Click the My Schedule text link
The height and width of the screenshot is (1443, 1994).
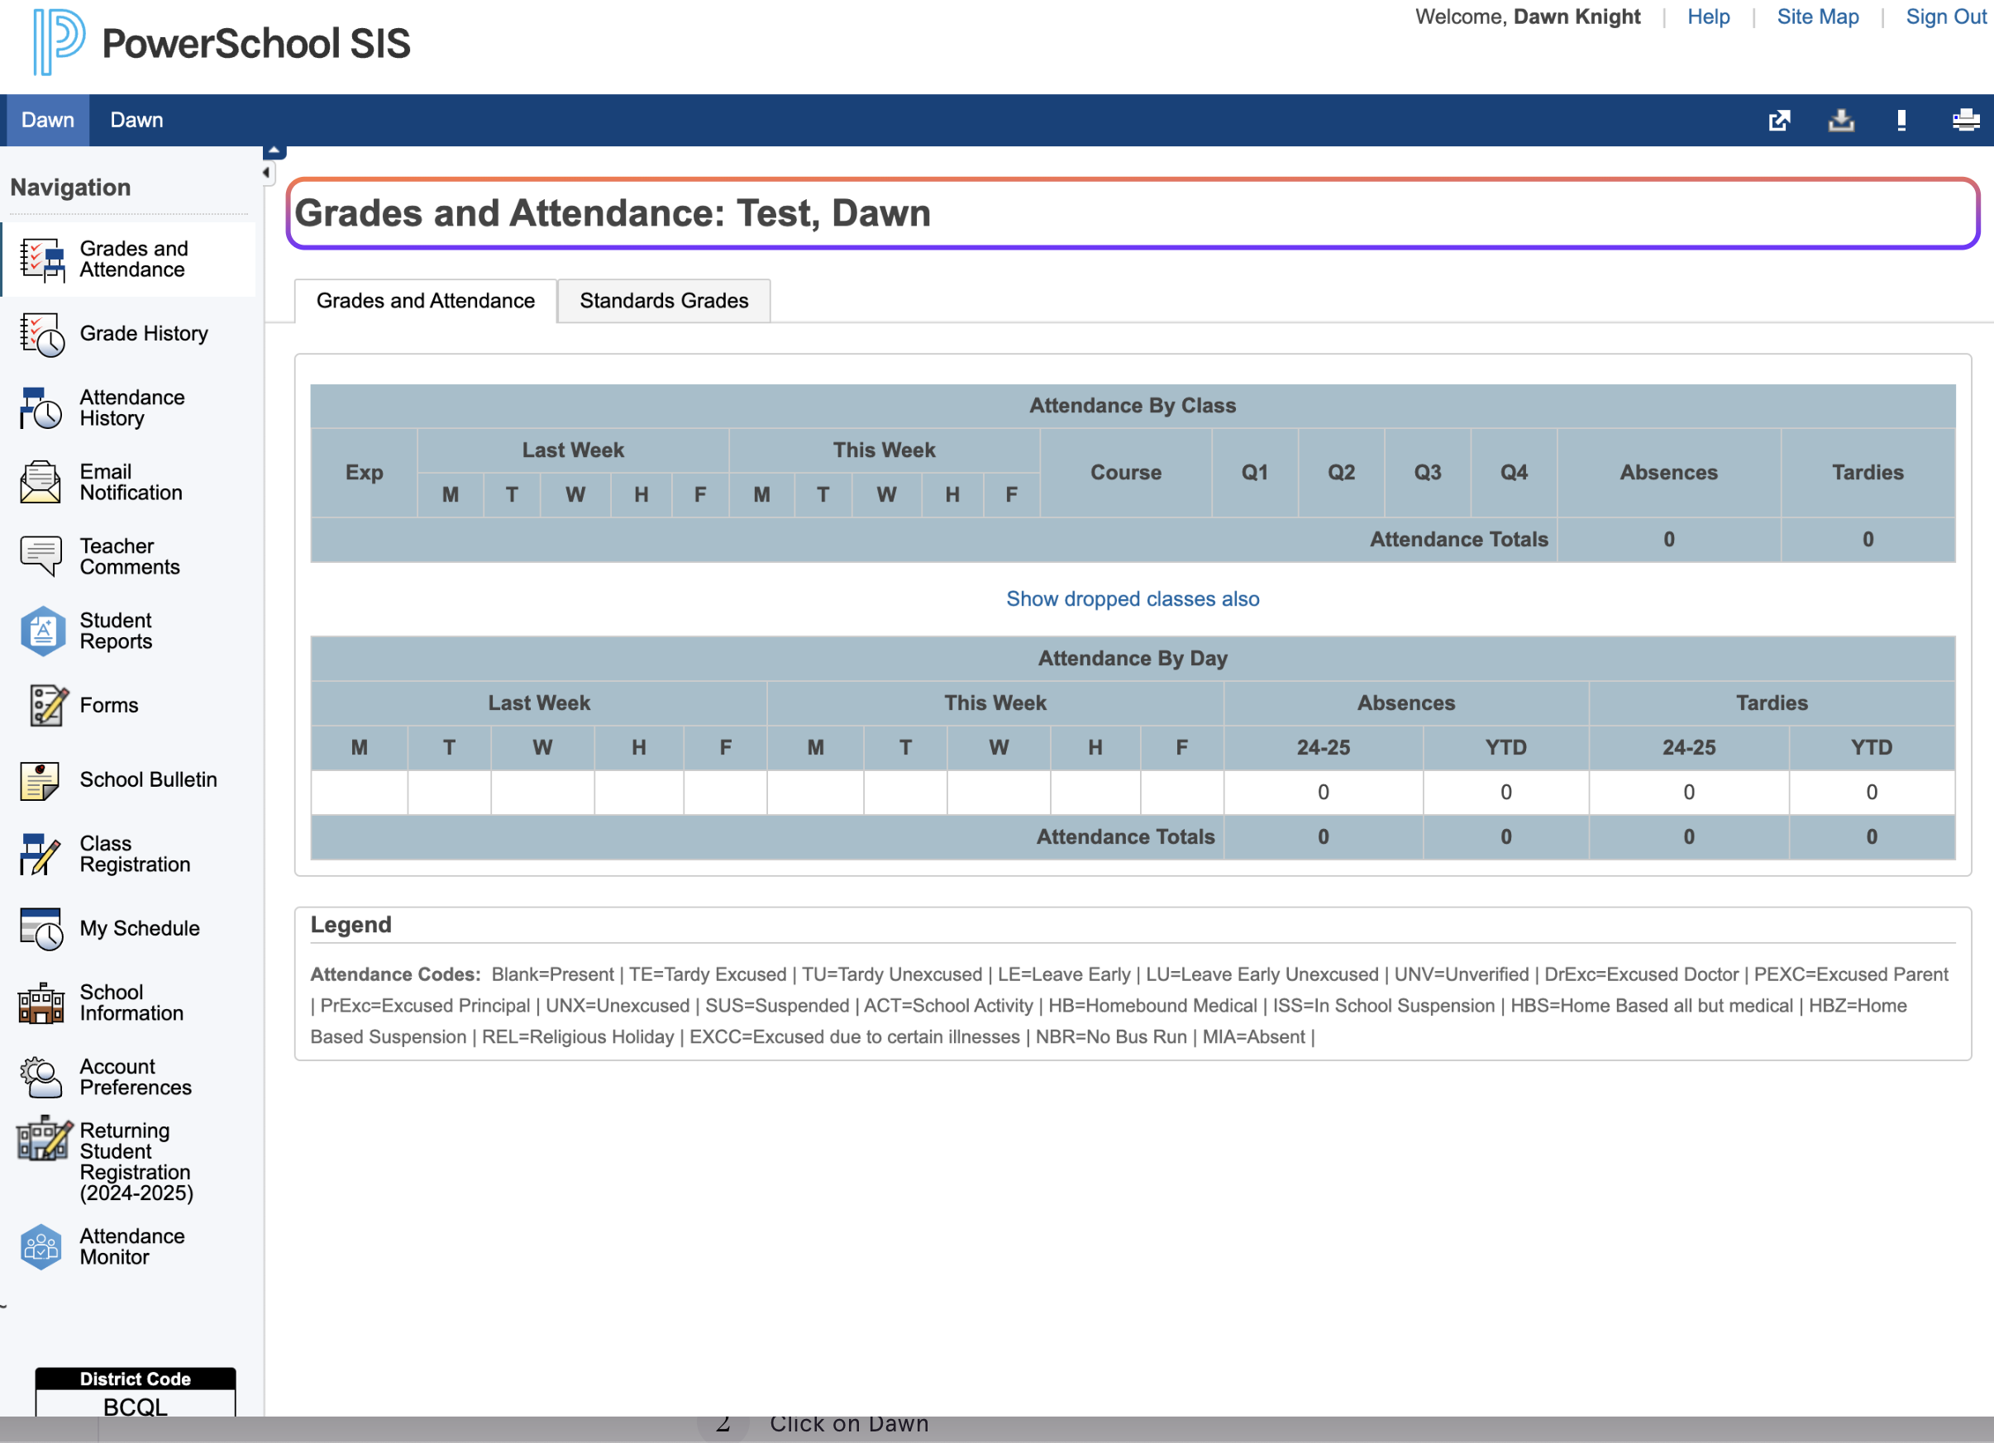[139, 929]
